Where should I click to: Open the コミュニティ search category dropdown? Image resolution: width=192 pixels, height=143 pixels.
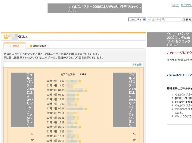137,20
